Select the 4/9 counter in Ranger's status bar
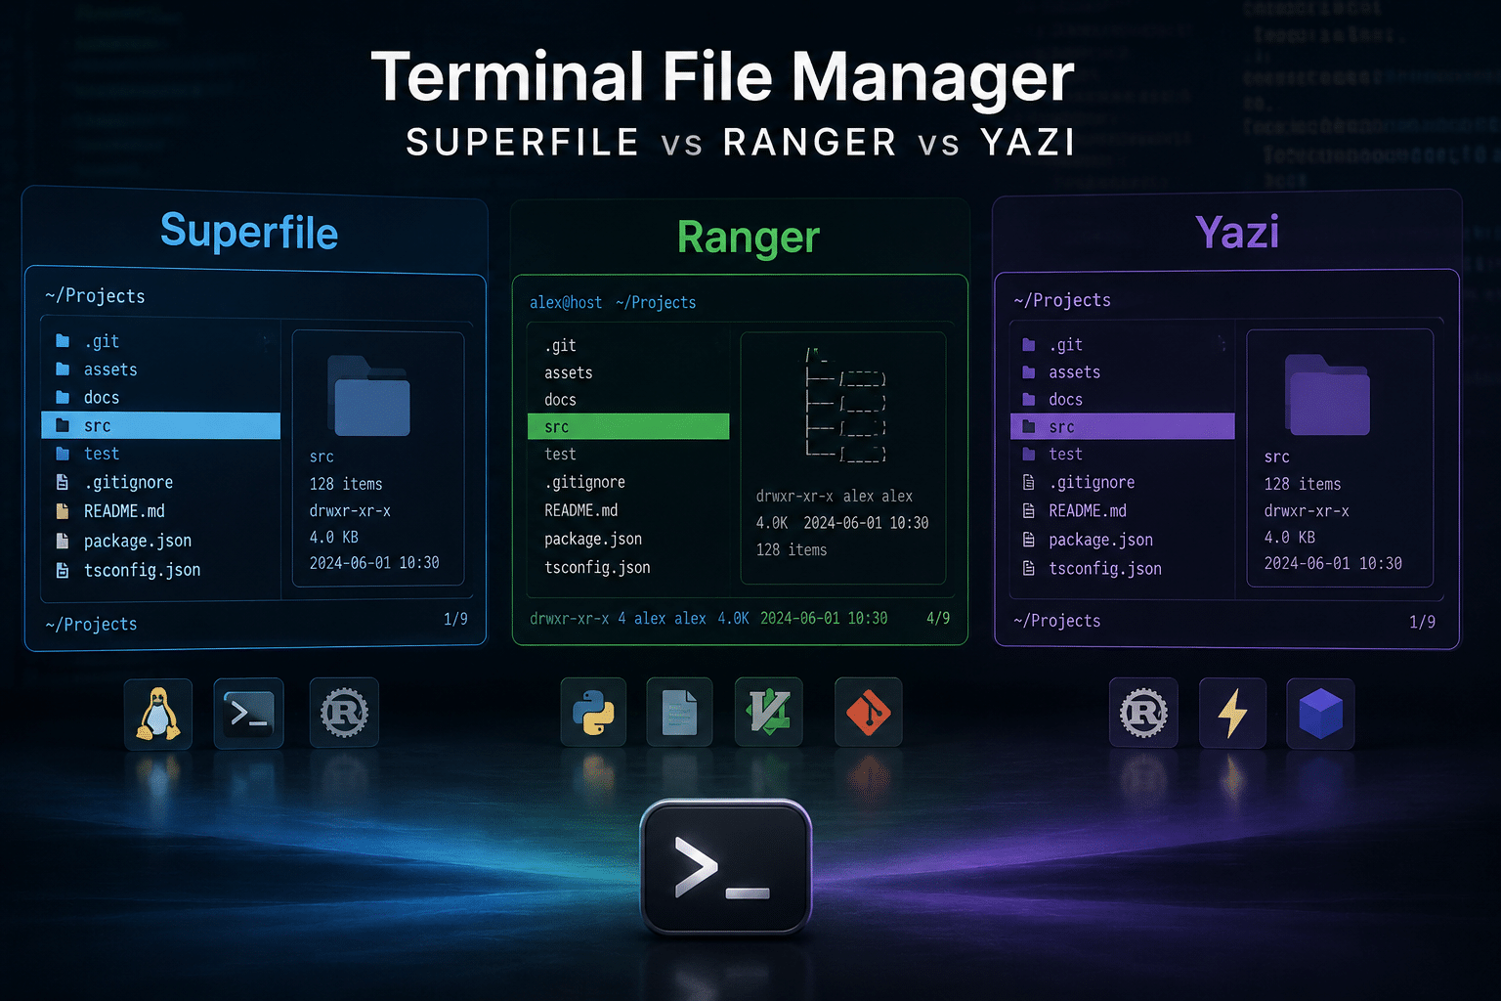This screenshot has height=1001, width=1501. click(938, 618)
